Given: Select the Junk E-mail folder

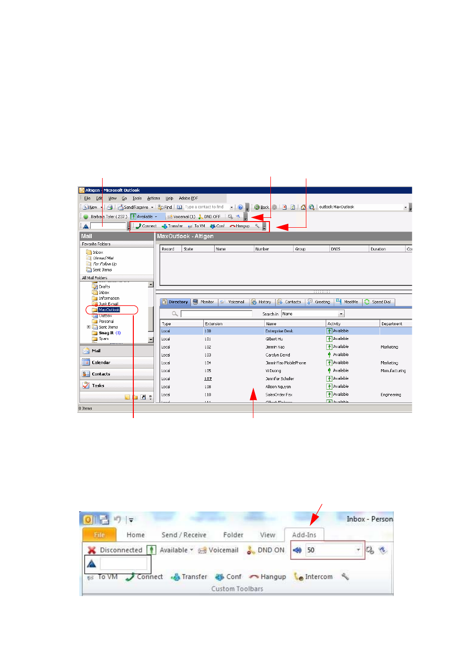Looking at the screenshot, I should 108,304.
